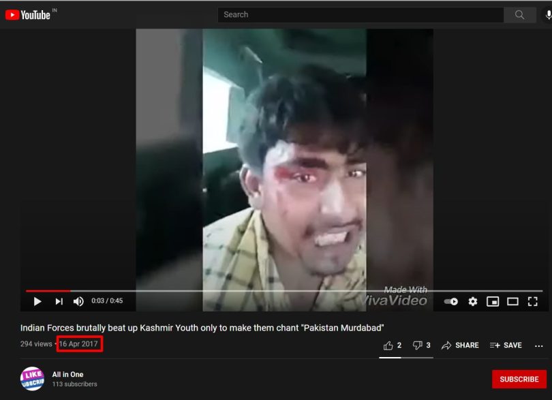
Task: Open more actions three-dot menu
Action: pos(538,346)
